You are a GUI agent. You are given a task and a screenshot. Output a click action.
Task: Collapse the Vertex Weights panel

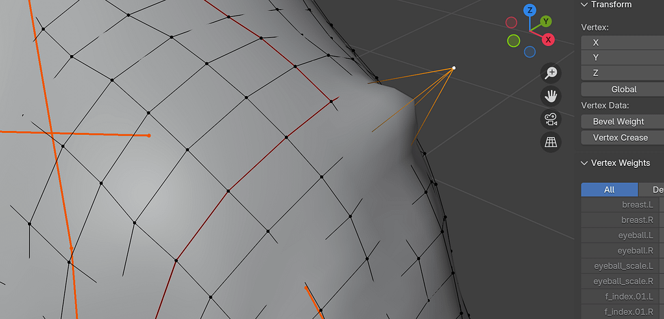click(584, 163)
